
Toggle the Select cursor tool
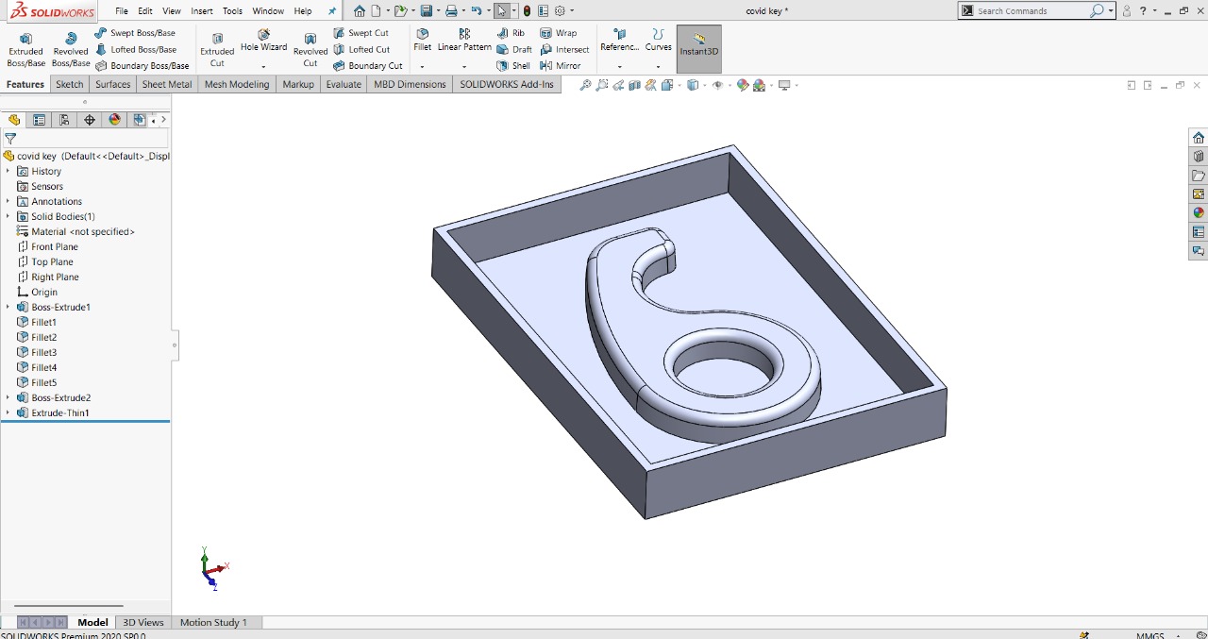point(501,10)
